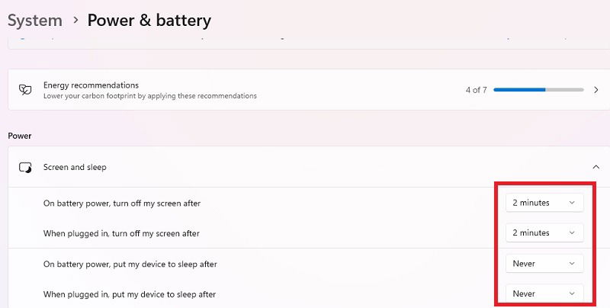Click the 'On battery power, put my device to sleep after' label
610x308 pixels.
pyautogui.click(x=130, y=264)
